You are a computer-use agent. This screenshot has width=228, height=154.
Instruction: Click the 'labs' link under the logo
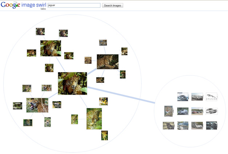click(43, 8)
